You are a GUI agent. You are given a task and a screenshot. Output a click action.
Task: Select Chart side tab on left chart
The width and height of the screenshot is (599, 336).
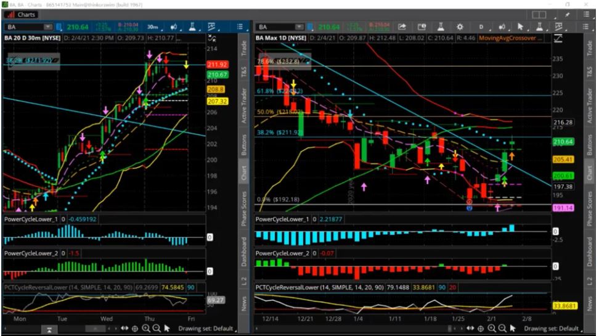pyautogui.click(x=243, y=173)
